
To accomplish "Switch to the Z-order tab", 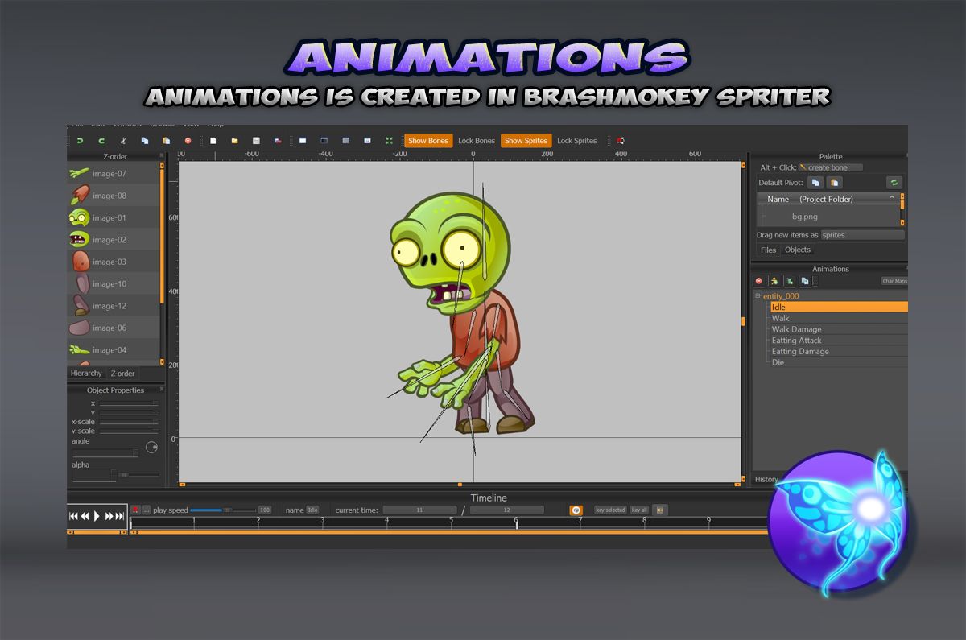I will [x=123, y=374].
